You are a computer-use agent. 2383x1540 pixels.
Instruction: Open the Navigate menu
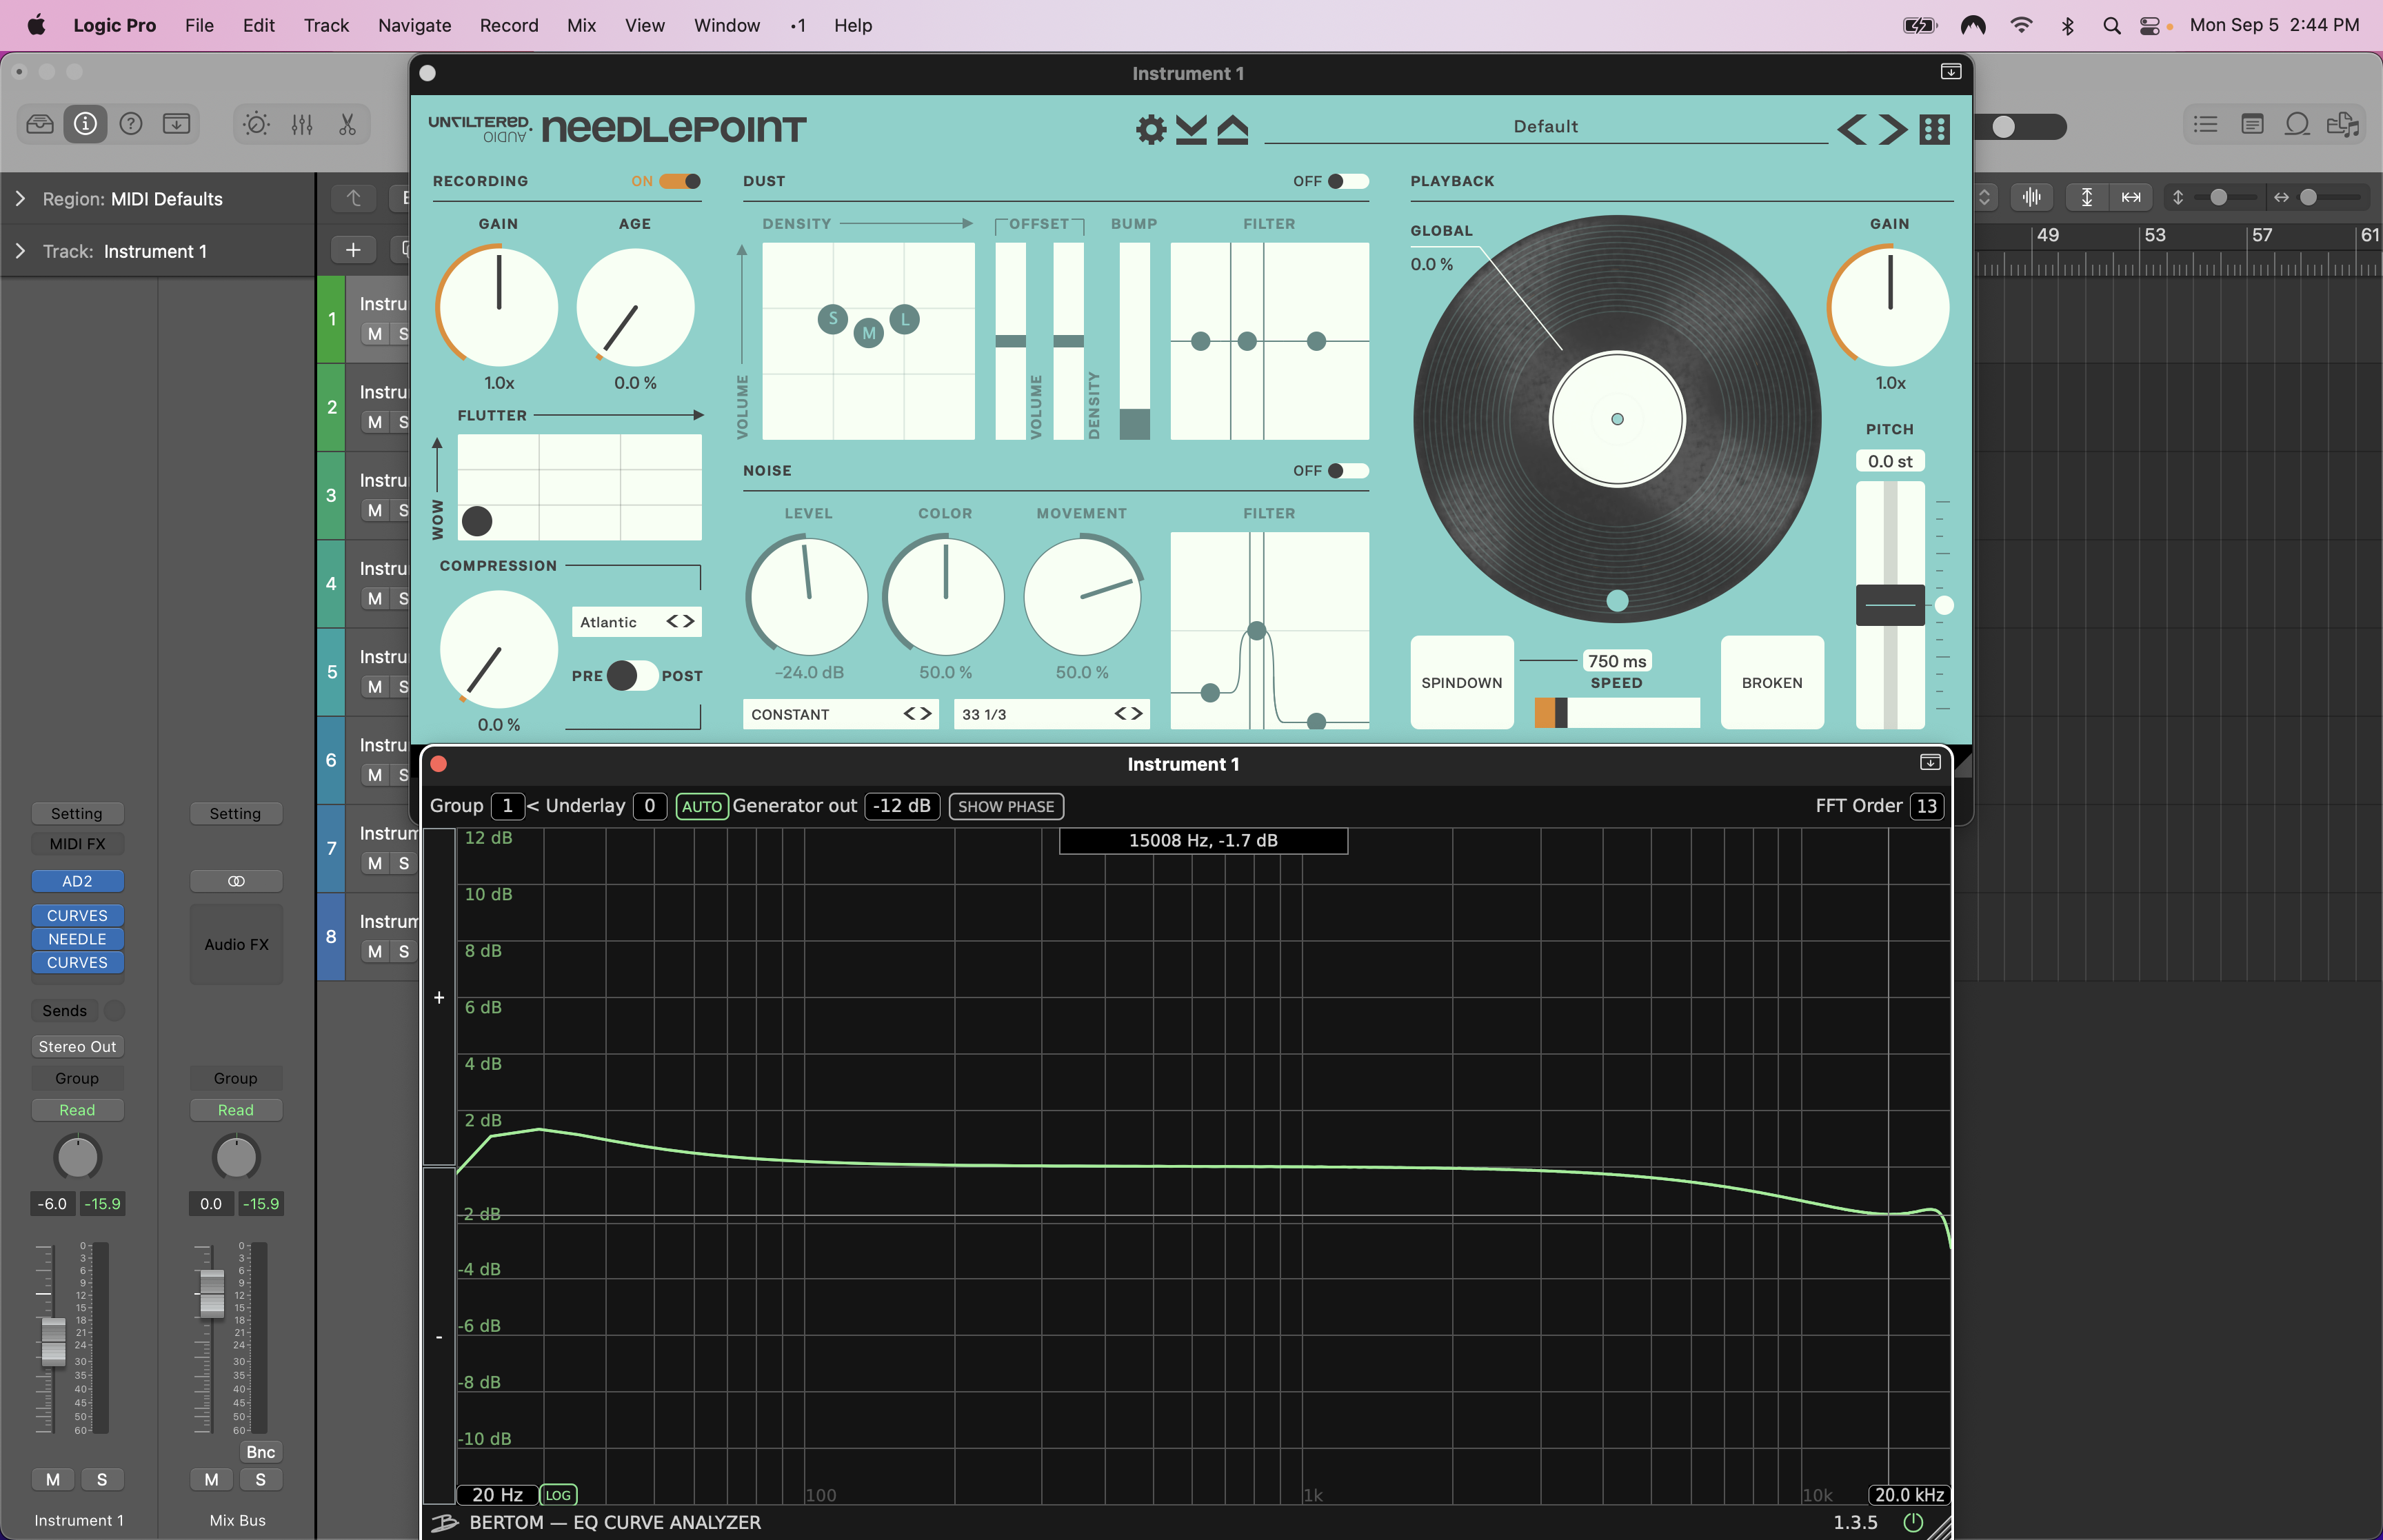tap(414, 26)
